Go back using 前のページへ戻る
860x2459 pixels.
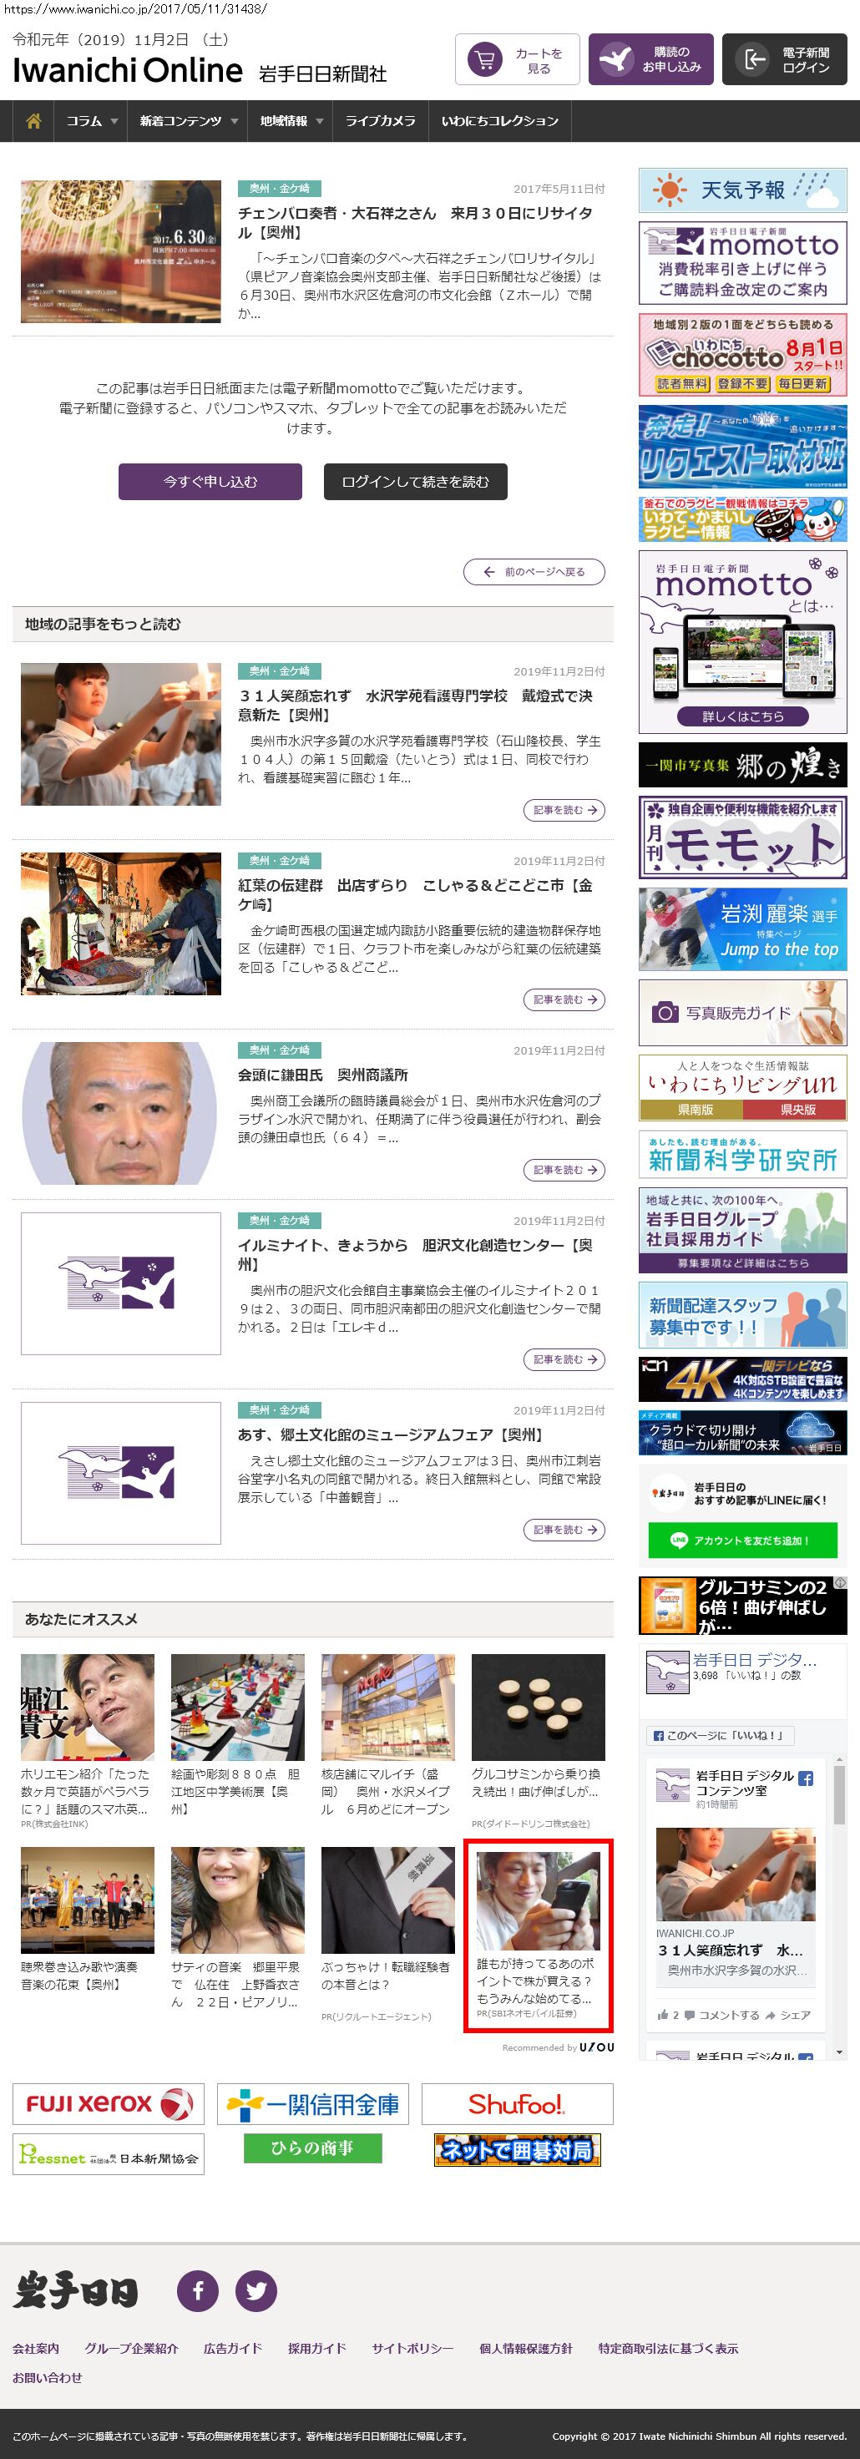coord(534,572)
